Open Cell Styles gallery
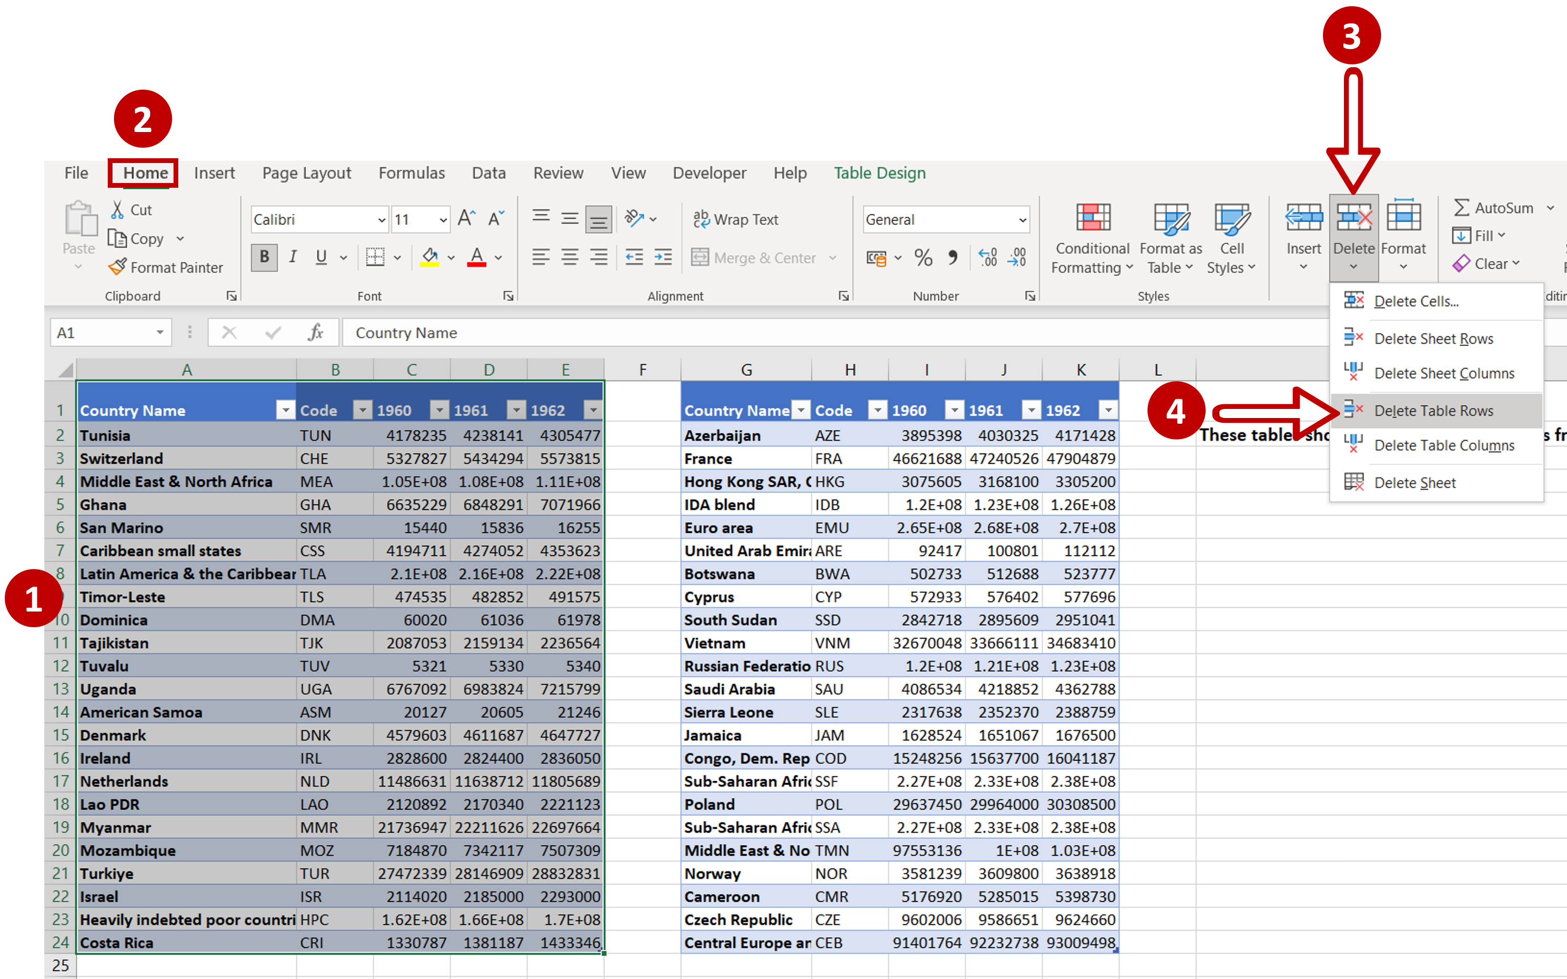Image resolution: width=1567 pixels, height=979 pixels. (x=1231, y=239)
